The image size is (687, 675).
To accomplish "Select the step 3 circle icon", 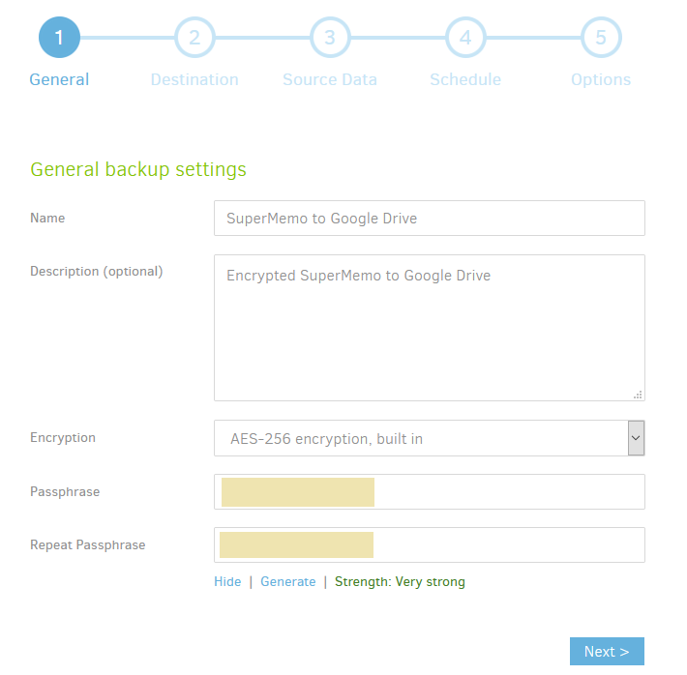I will [x=330, y=38].
